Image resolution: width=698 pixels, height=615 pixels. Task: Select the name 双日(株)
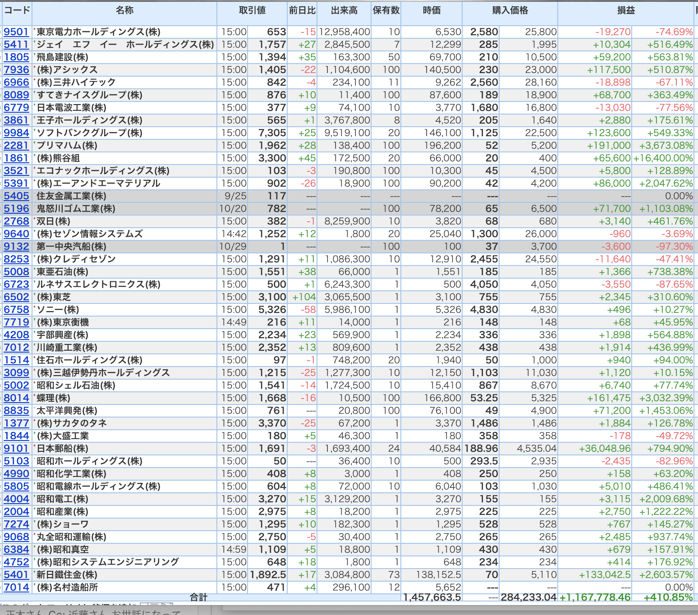point(53,221)
